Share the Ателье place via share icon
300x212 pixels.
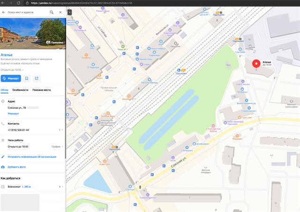coord(37,79)
